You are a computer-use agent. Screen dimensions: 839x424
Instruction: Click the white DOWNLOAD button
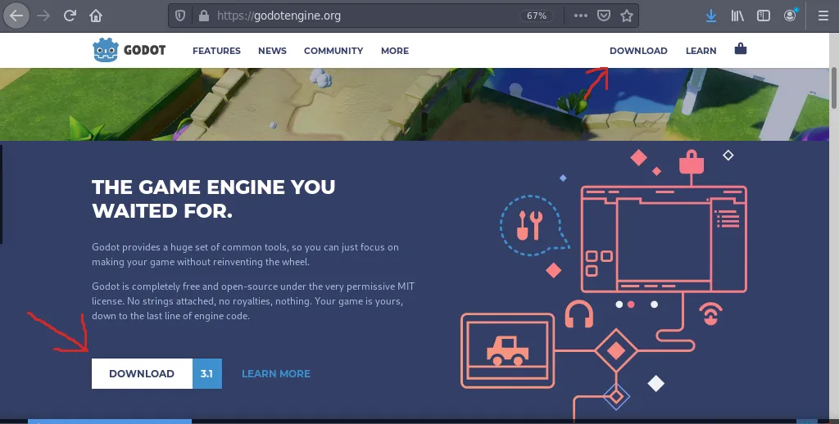tap(142, 374)
